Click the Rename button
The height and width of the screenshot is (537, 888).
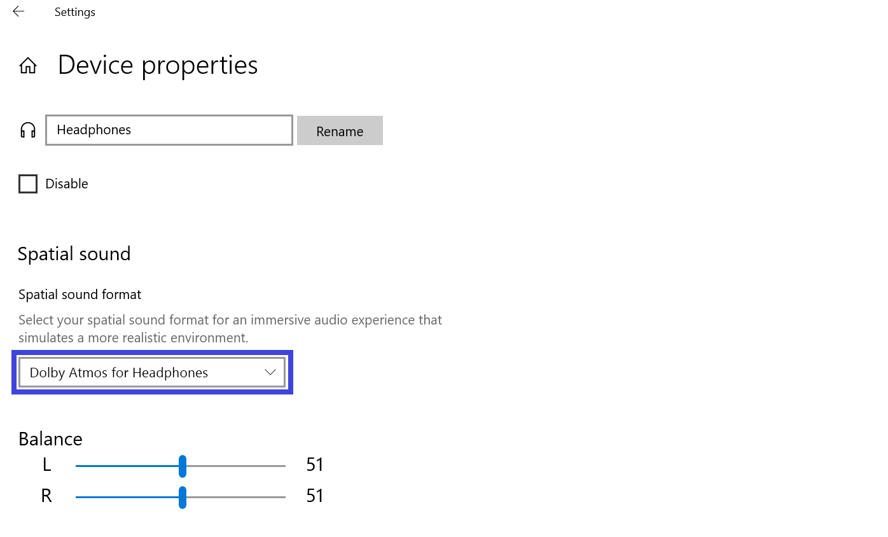tap(339, 130)
